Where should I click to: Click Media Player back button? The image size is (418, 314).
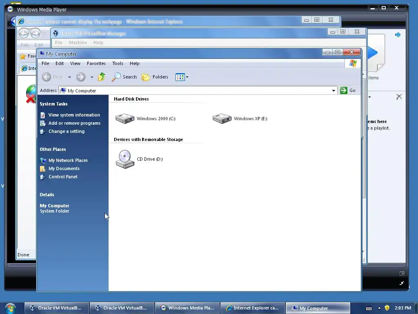point(12,21)
